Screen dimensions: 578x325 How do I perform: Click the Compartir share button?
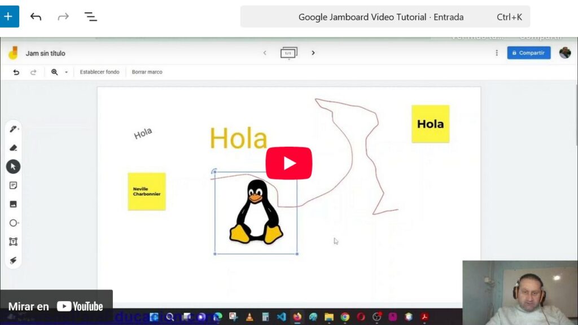[528, 52]
